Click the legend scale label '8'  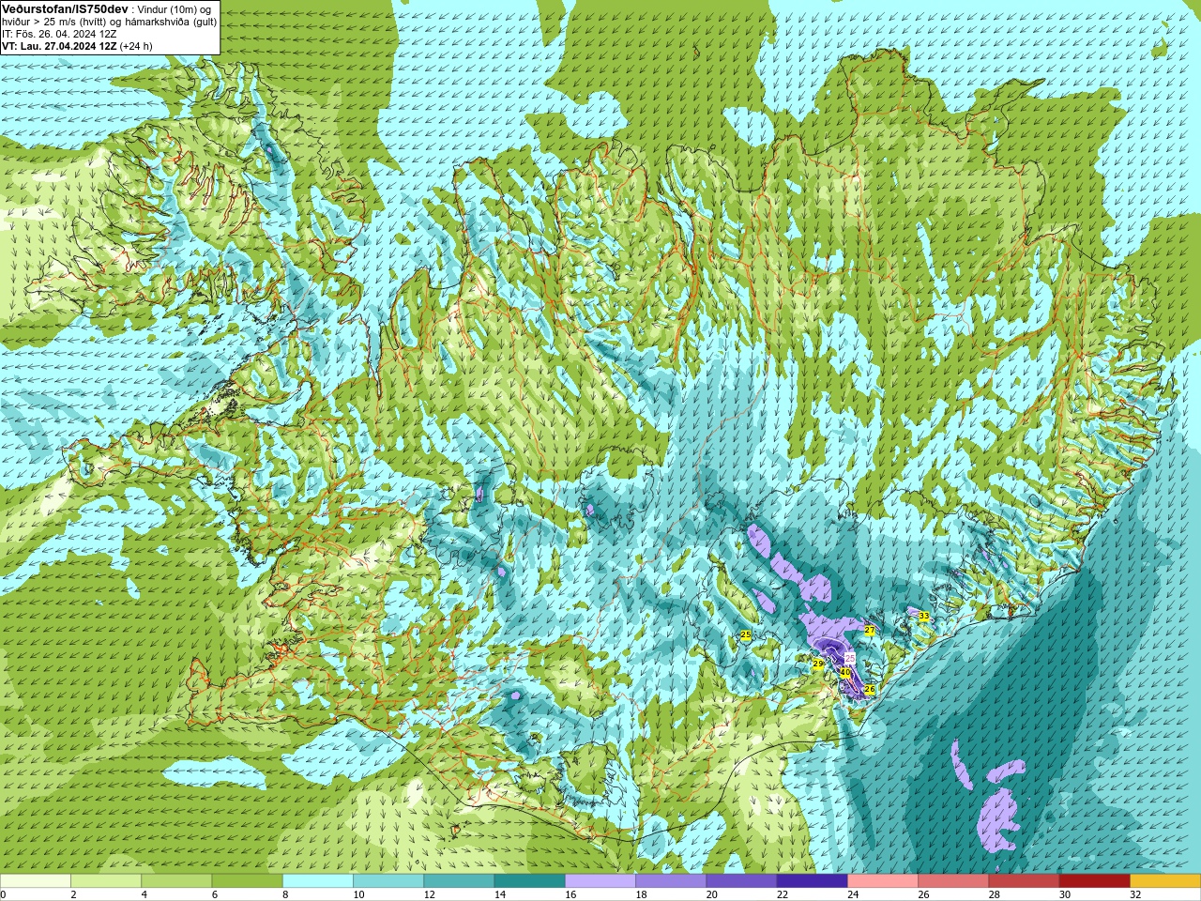[x=286, y=894]
